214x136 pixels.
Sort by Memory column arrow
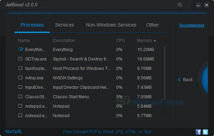(x=155, y=41)
